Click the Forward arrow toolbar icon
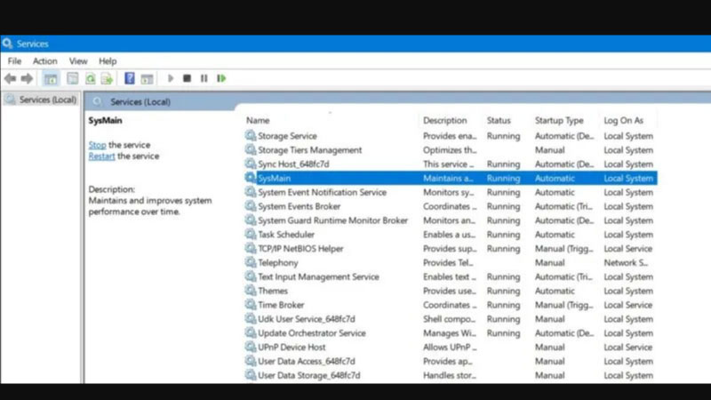Screen dimensions: 711x400 pyautogui.click(x=28, y=78)
